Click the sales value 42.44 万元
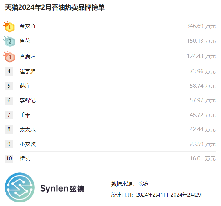 [203, 129]
